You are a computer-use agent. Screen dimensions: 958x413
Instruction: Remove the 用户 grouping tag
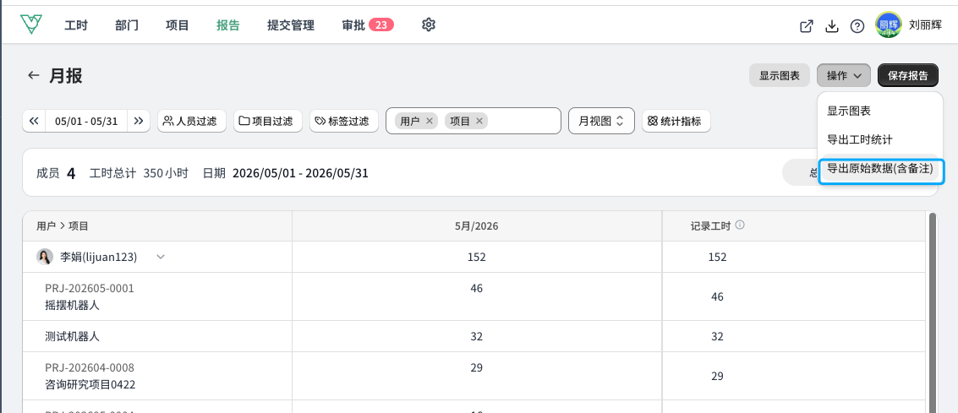430,121
